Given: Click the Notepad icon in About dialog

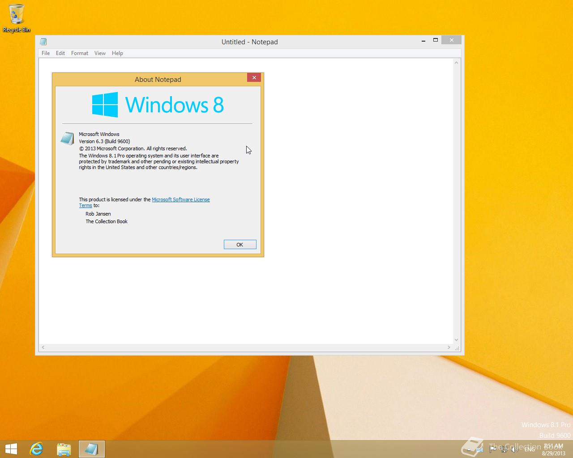Looking at the screenshot, I should 67,138.
